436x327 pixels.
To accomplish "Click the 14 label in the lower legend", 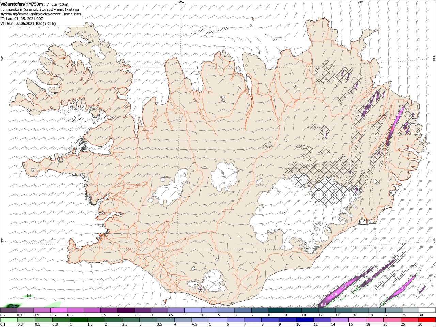I will [333, 325].
